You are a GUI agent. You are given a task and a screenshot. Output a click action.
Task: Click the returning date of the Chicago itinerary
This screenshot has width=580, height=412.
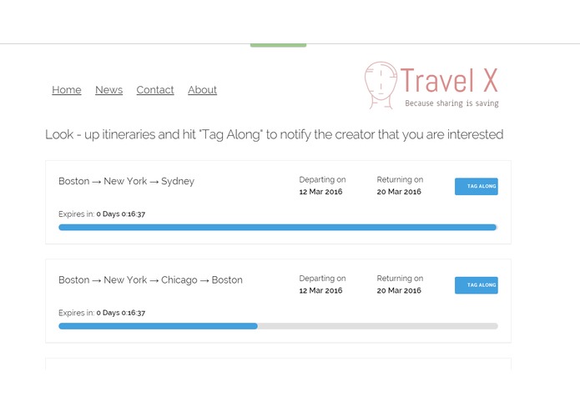click(399, 290)
